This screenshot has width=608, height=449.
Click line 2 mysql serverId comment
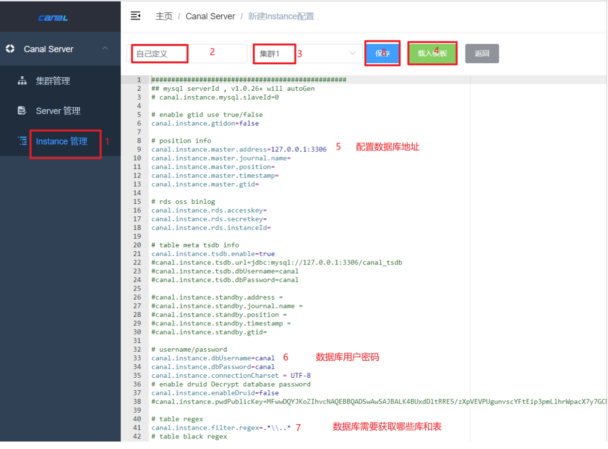[233, 89]
